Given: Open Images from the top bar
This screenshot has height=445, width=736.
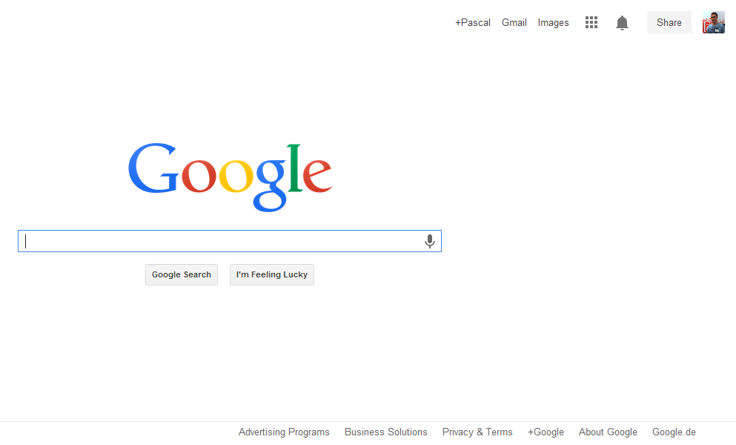Looking at the screenshot, I should [554, 22].
